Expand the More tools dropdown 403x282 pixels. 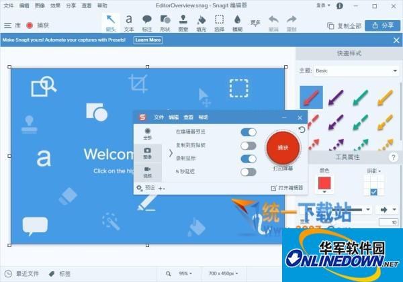(255, 23)
